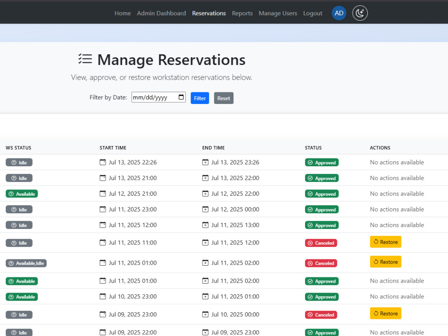Click start time Jul 11, 2025 11:00
The height and width of the screenshot is (336, 448).
click(x=133, y=242)
